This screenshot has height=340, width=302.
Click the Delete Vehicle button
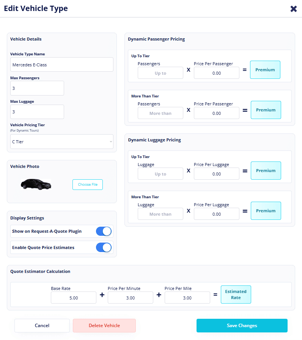coord(104,325)
